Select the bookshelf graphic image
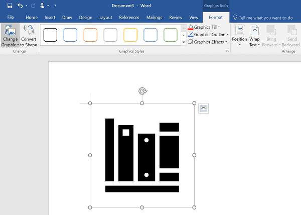 click(142, 155)
